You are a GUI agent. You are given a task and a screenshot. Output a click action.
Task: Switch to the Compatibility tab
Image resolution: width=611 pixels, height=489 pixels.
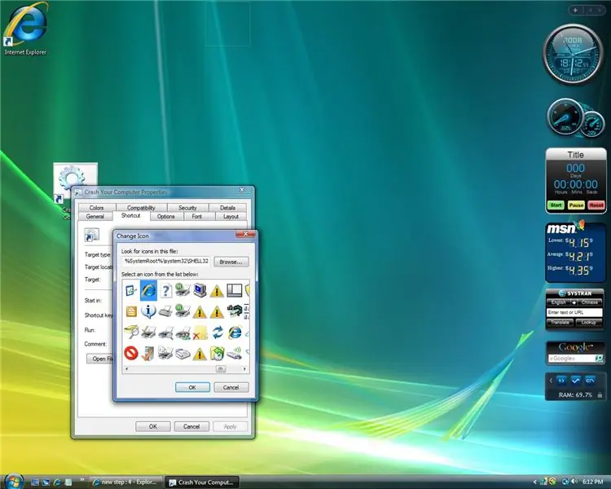pos(141,208)
